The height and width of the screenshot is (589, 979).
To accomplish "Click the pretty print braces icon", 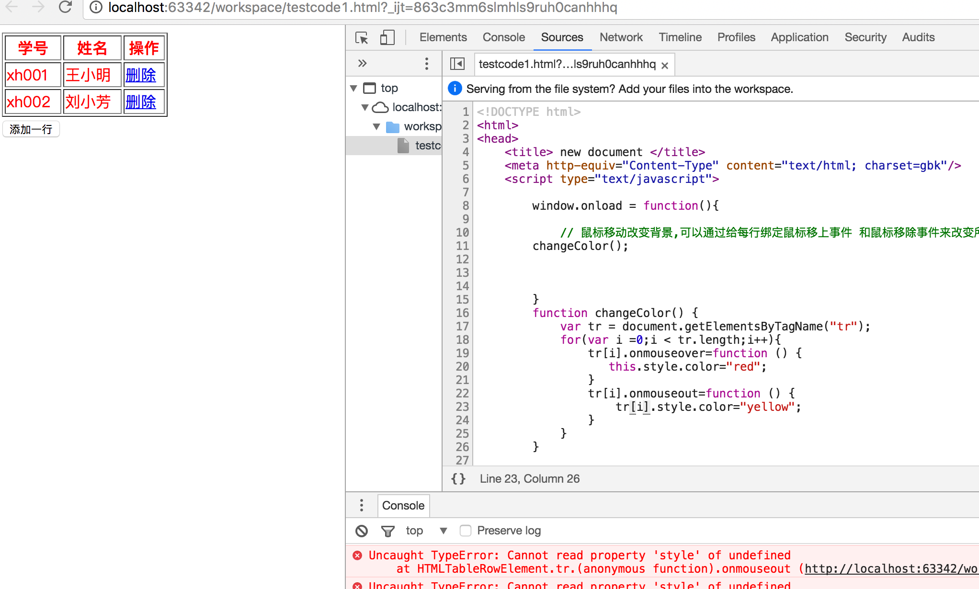I will coord(458,479).
